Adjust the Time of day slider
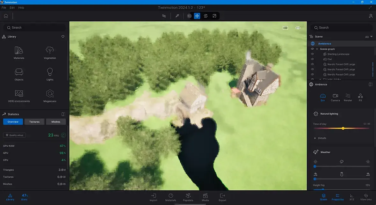 click(x=342, y=128)
